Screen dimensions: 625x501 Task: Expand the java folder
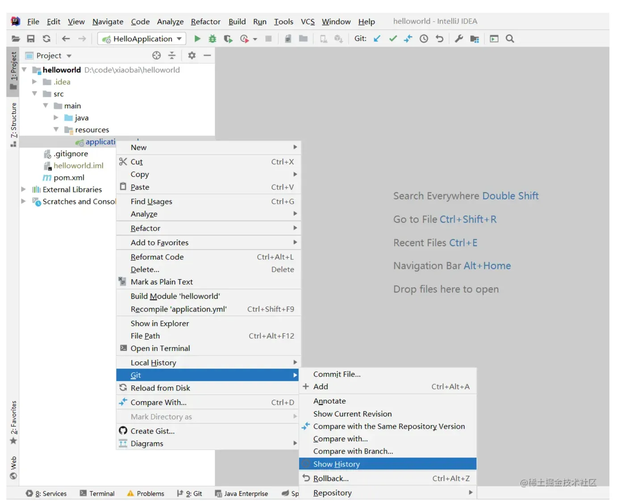pos(56,117)
